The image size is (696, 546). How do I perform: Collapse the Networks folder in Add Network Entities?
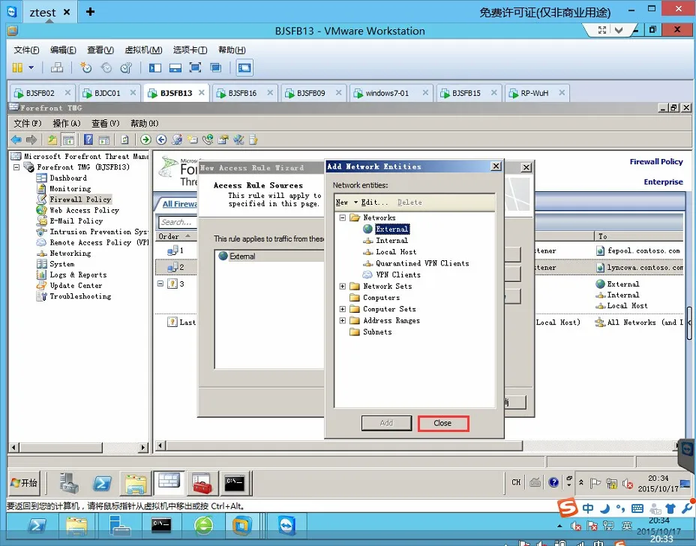(x=342, y=217)
